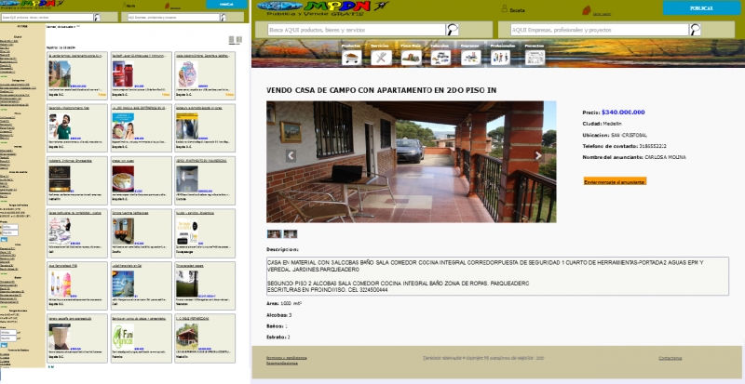Click the blue publish button on listing page
Screen dimensions: 745x384
tap(226, 5)
